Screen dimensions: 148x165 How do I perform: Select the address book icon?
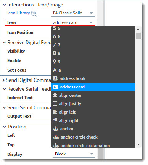pos(93,78)
